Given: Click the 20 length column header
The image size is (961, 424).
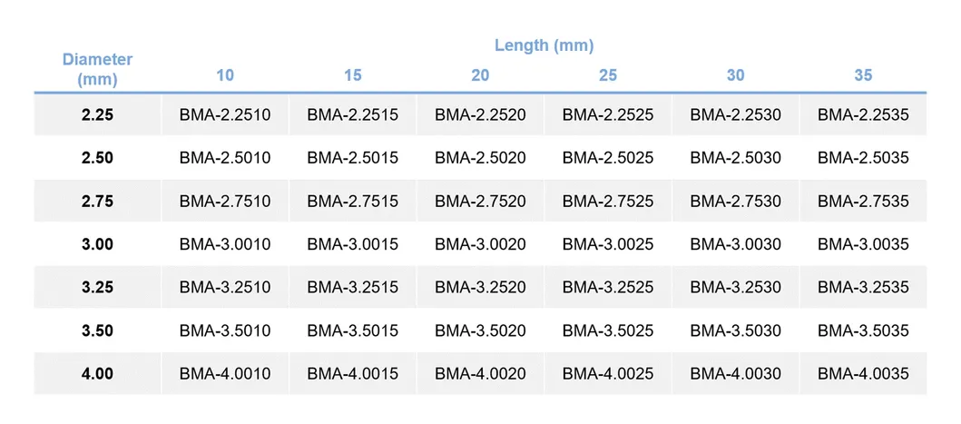Looking at the screenshot, I should pos(480,75).
